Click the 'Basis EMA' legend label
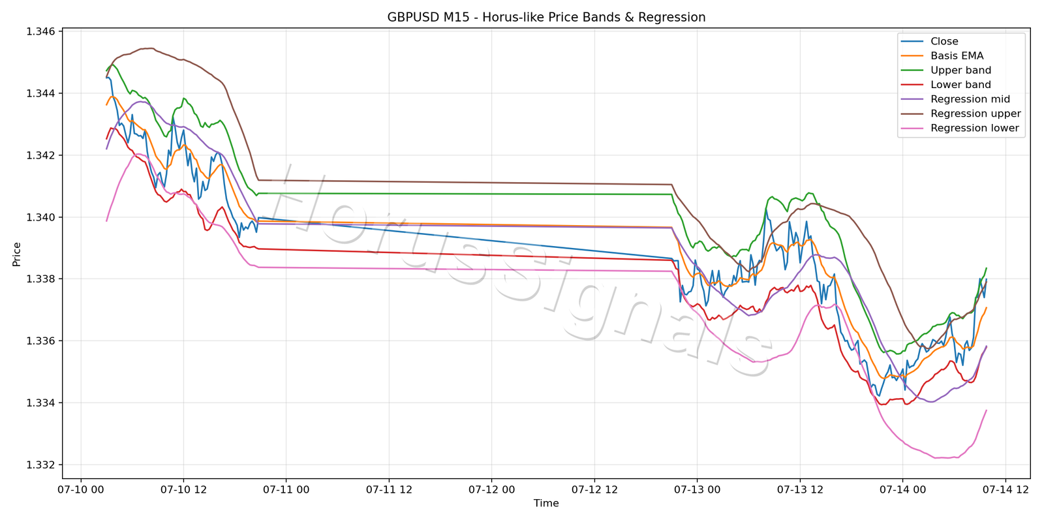The image size is (1044, 522). tap(957, 56)
